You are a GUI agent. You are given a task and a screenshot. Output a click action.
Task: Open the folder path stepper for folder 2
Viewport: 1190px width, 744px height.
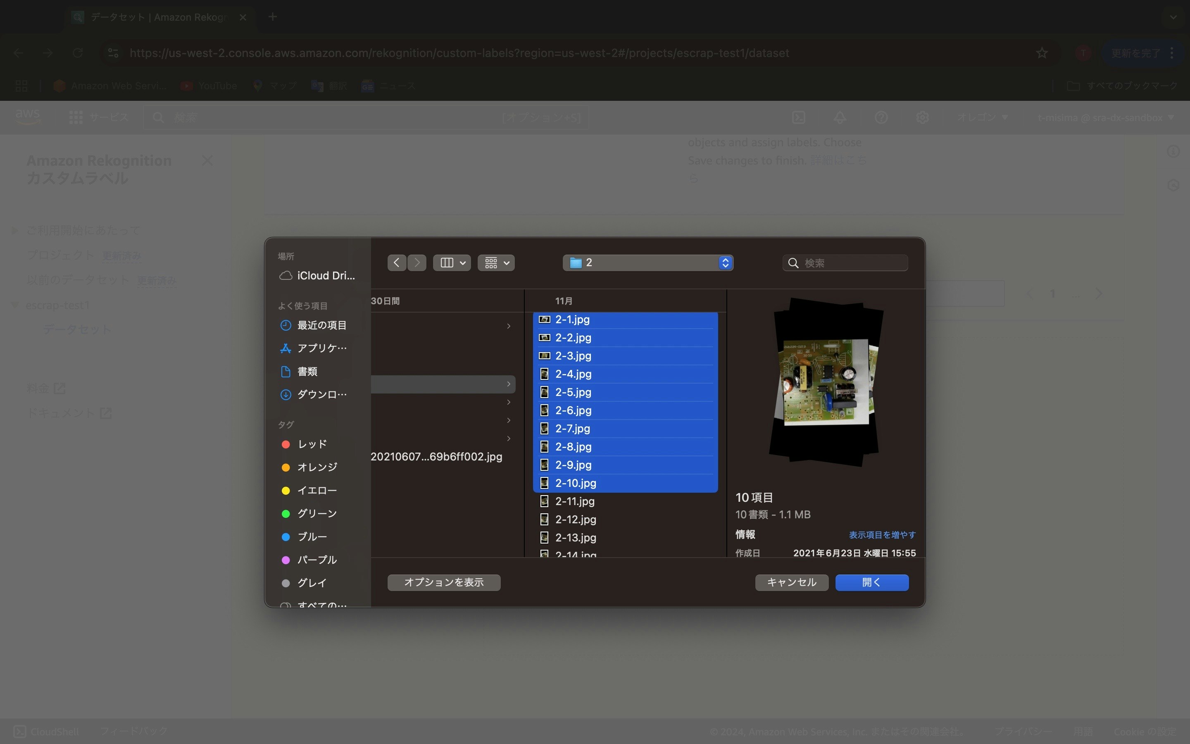tap(725, 262)
